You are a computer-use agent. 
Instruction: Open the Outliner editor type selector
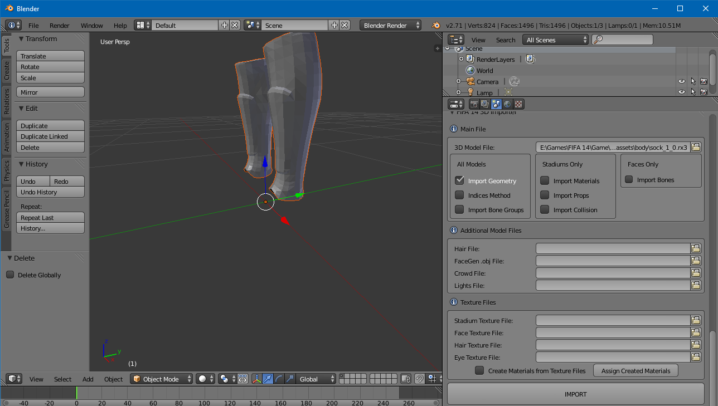tap(457, 40)
